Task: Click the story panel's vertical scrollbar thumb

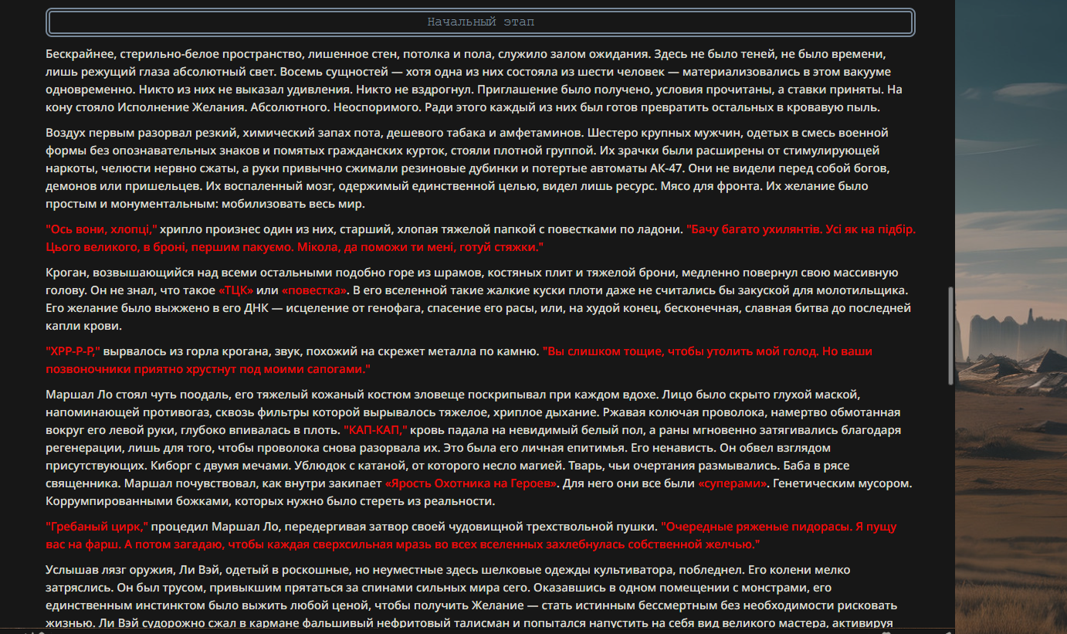Action: pos(950,336)
